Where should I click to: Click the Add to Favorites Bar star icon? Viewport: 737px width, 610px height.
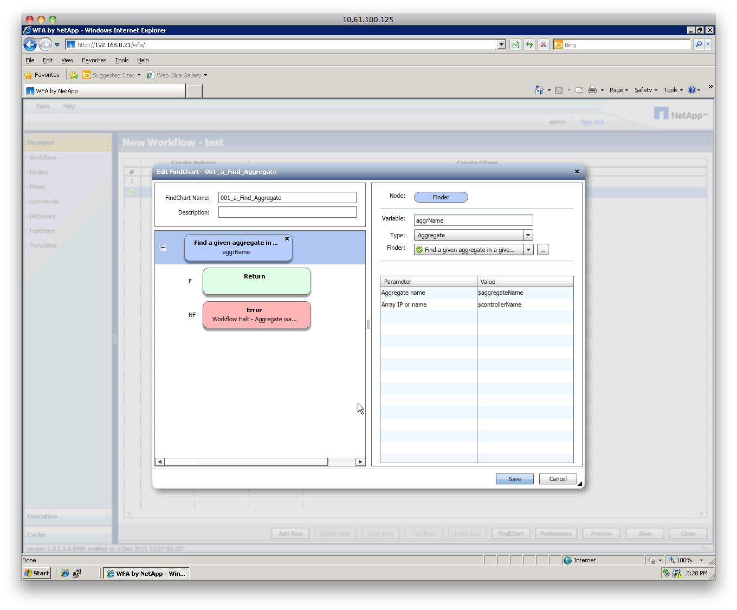pyautogui.click(x=74, y=75)
